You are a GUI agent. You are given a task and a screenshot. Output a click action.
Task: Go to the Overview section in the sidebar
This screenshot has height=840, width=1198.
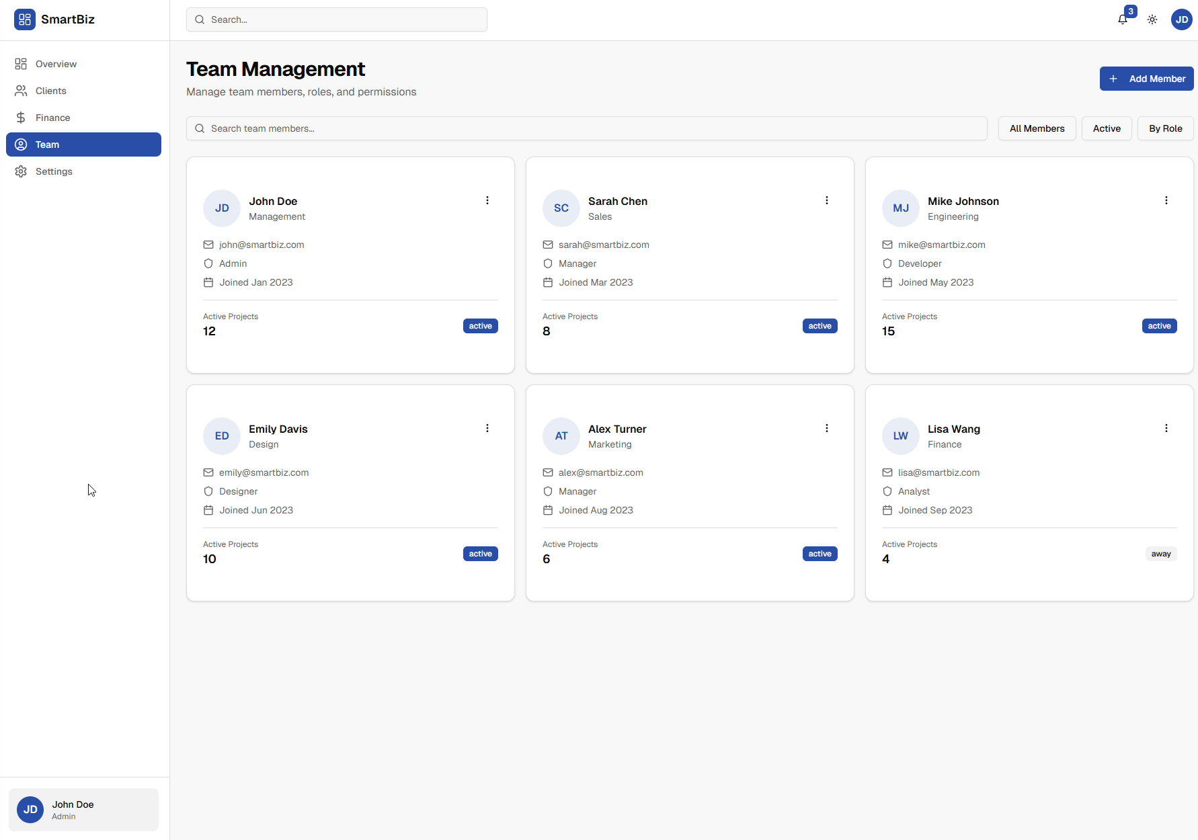coord(56,64)
